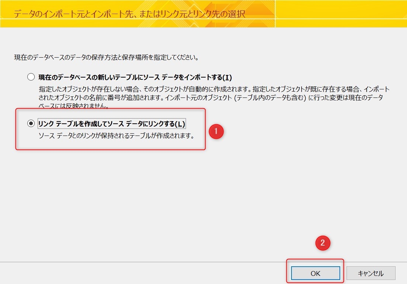Click the plain yellow banner right of the title
407x284 pixels.
[339, 14]
